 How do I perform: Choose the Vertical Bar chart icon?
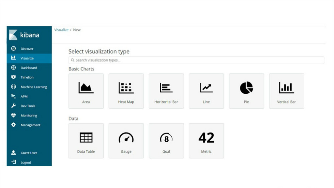287,88
